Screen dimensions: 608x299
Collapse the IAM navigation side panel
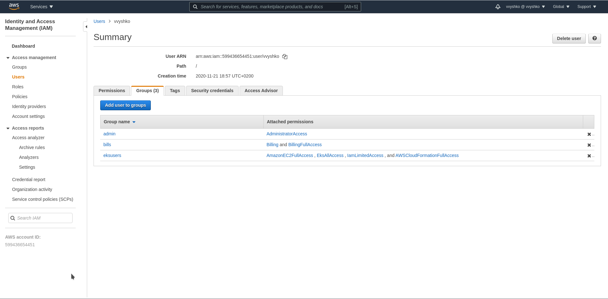coord(86,27)
